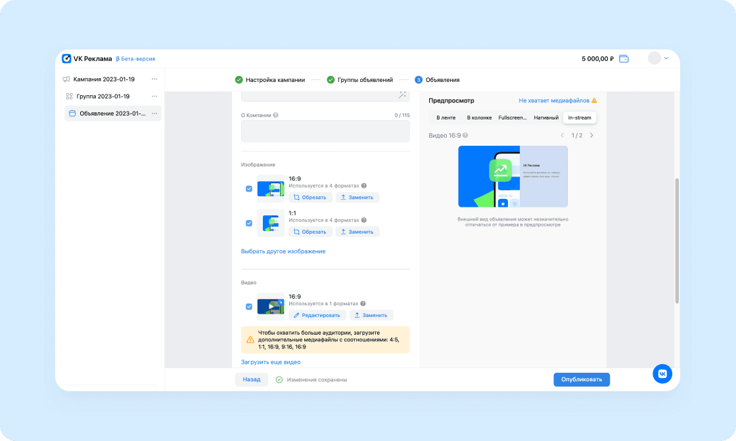Open the VK chat support button
736x441 pixels.
click(662, 373)
